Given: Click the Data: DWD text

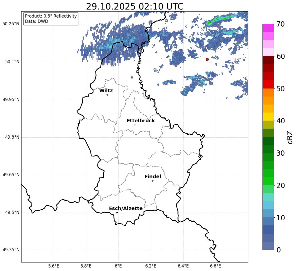Looking at the screenshot, I should pyautogui.click(x=36, y=21).
